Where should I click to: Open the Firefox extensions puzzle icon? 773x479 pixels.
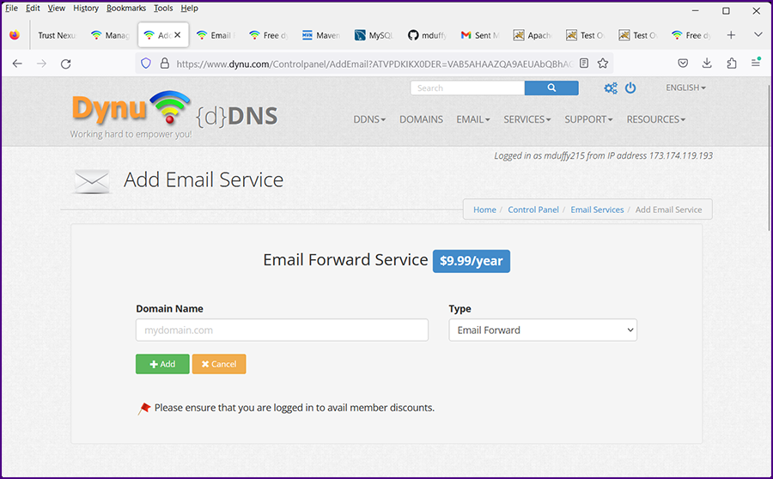(x=732, y=64)
